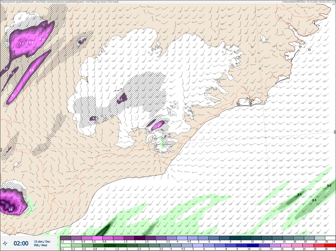Image resolution: width=336 pixels, height=251 pixels.
Task: Pick the lower legend pale green swatch labeled 0.1
Action: tap(65, 245)
